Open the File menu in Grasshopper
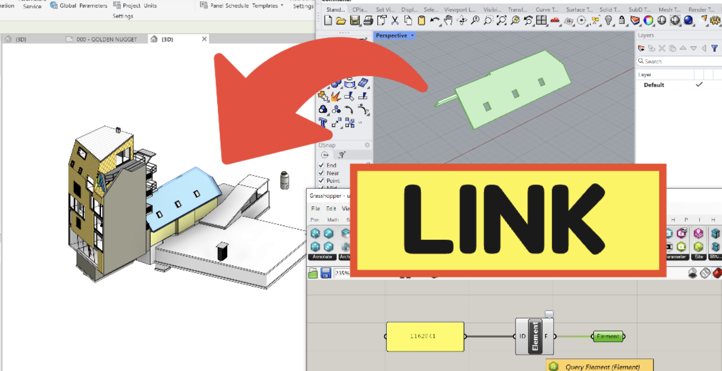The width and height of the screenshot is (722, 371). (x=315, y=209)
